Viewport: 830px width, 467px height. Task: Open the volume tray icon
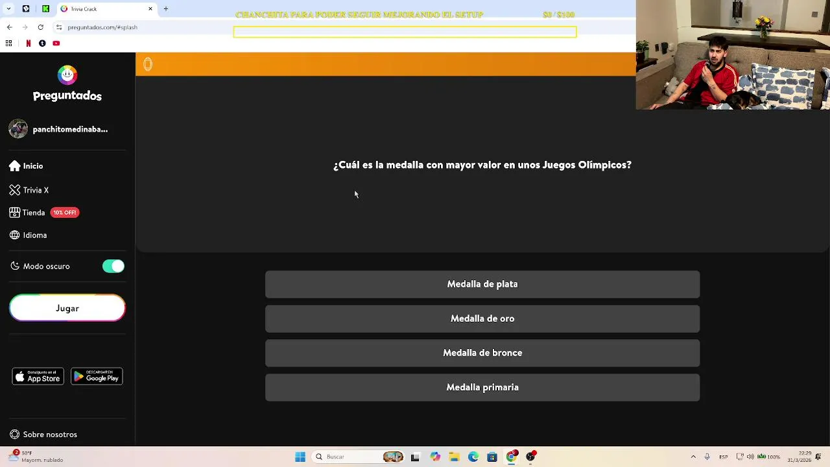click(x=751, y=457)
